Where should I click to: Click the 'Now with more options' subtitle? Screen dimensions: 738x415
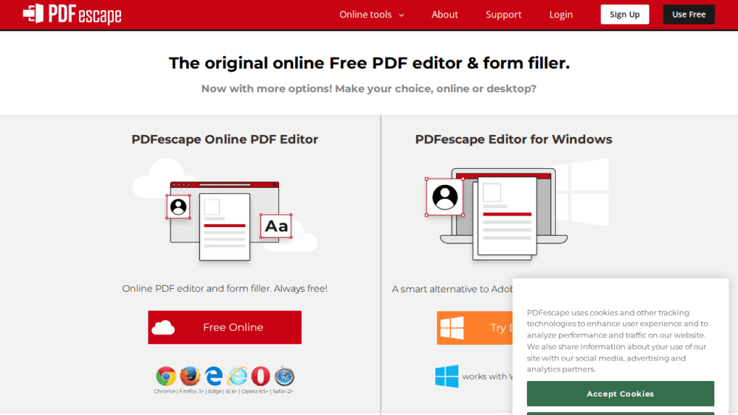pyautogui.click(x=368, y=89)
